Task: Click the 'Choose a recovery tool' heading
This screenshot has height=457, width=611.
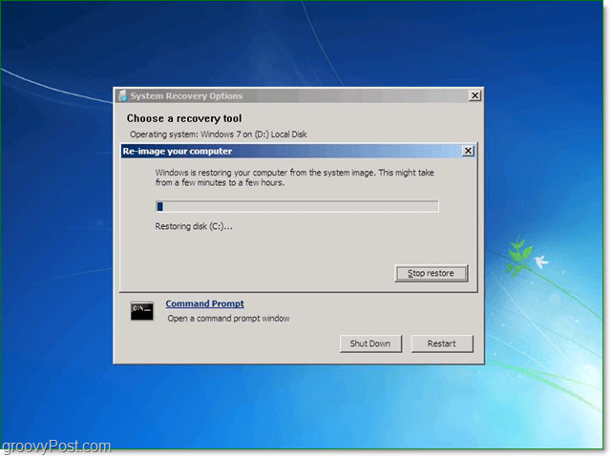Action: click(184, 118)
